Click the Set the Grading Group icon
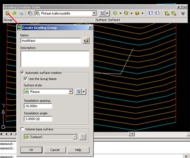This screenshot has height=158, width=190. click(x=8, y=13)
